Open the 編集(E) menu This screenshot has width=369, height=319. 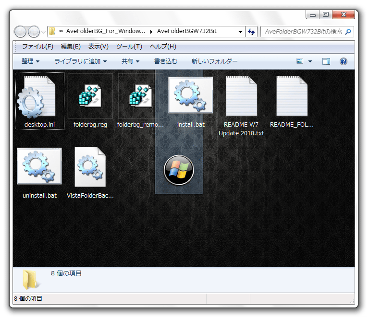click(71, 47)
